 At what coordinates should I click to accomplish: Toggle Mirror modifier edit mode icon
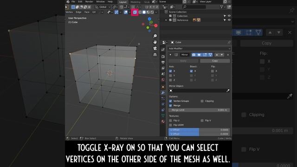(x=205, y=55)
